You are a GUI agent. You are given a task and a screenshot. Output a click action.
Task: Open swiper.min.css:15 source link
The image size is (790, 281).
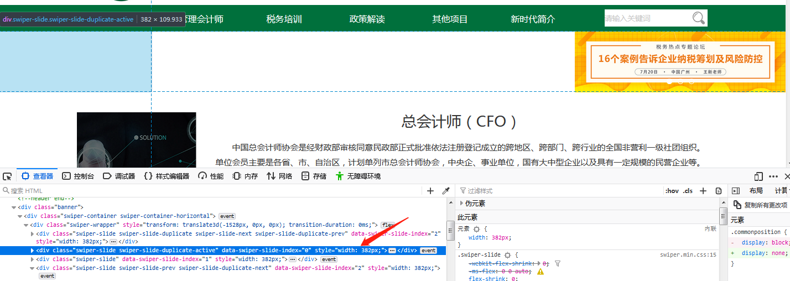688,255
